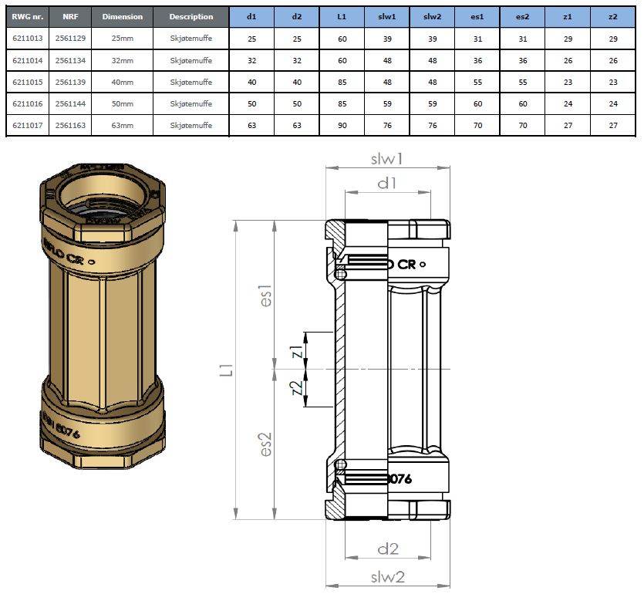644x601 pixels.
Task: Click the d2 label below the drawing
Action: [387, 549]
